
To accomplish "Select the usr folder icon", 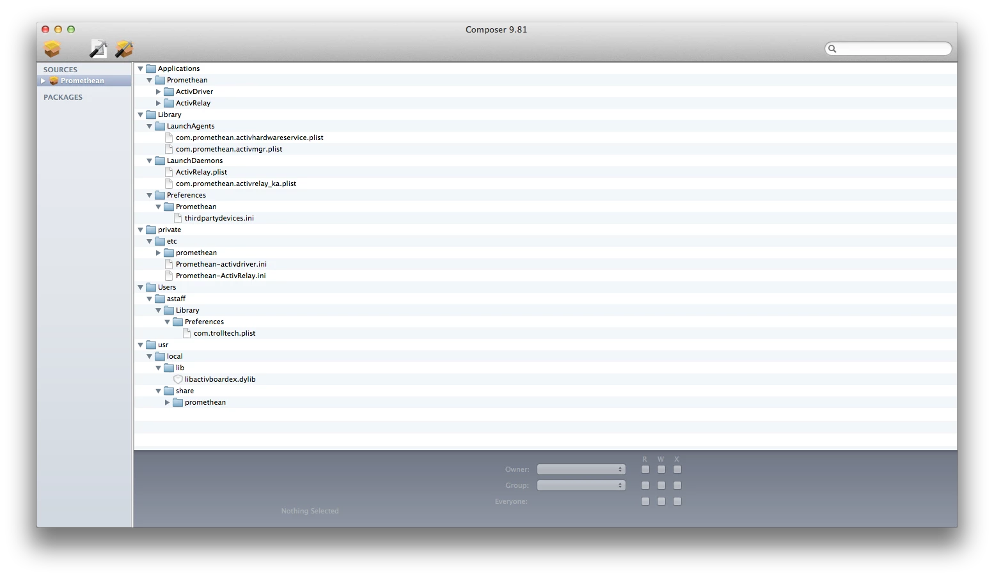I will point(151,345).
